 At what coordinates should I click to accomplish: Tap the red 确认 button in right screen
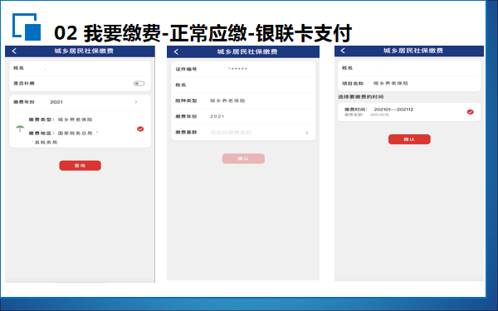pyautogui.click(x=409, y=139)
